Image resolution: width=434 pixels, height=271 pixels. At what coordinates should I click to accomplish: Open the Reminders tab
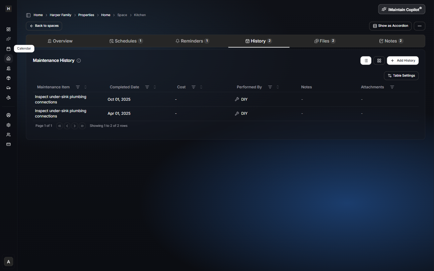click(x=193, y=41)
